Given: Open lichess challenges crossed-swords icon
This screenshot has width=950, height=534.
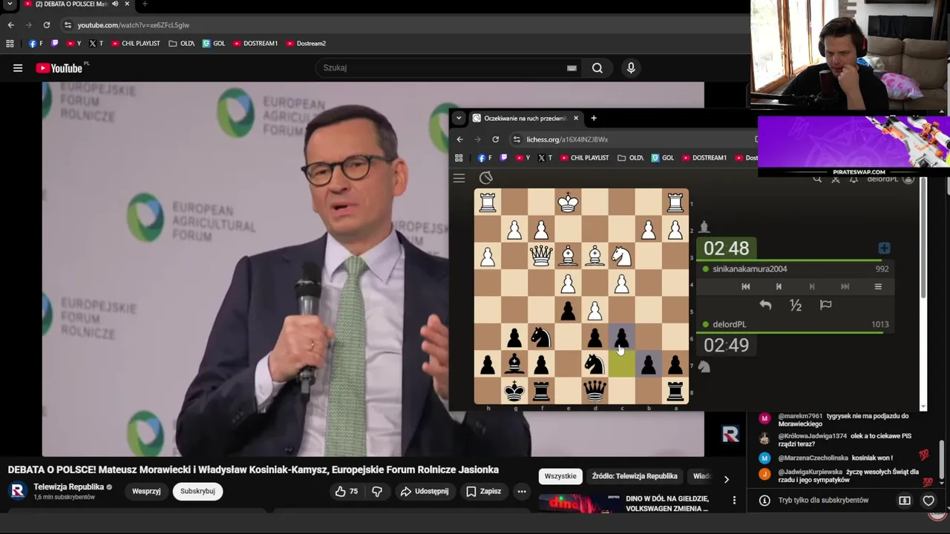Looking at the screenshot, I should (836, 179).
